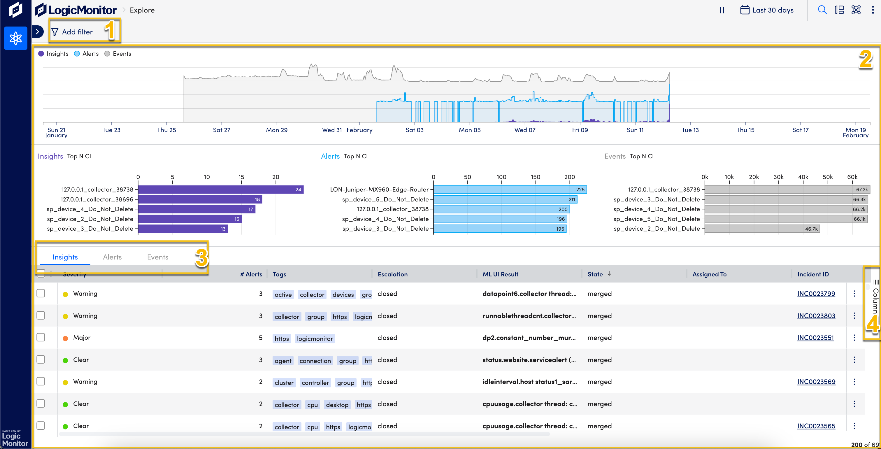The height and width of the screenshot is (449, 881).
Task: Toggle the Events series in the chart legend
Action: [x=118, y=53]
